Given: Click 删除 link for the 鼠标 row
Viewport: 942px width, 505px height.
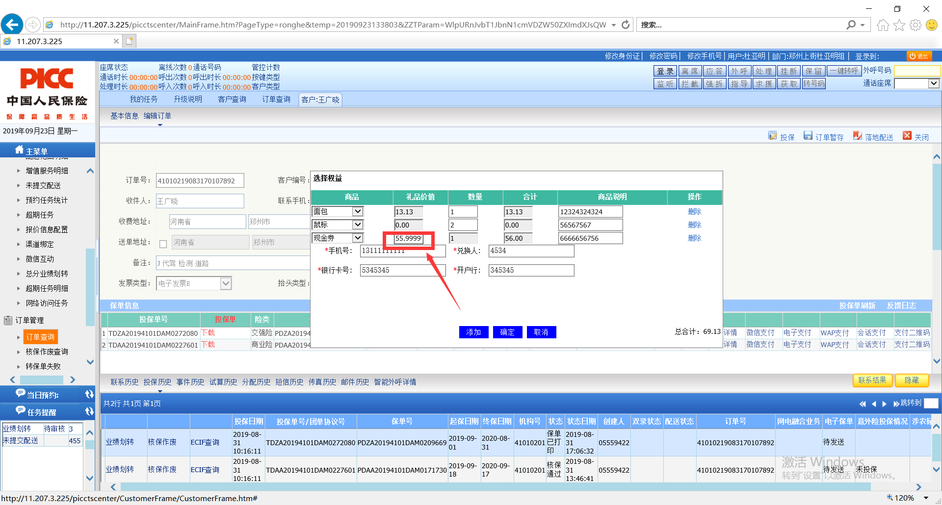Looking at the screenshot, I should 694,225.
